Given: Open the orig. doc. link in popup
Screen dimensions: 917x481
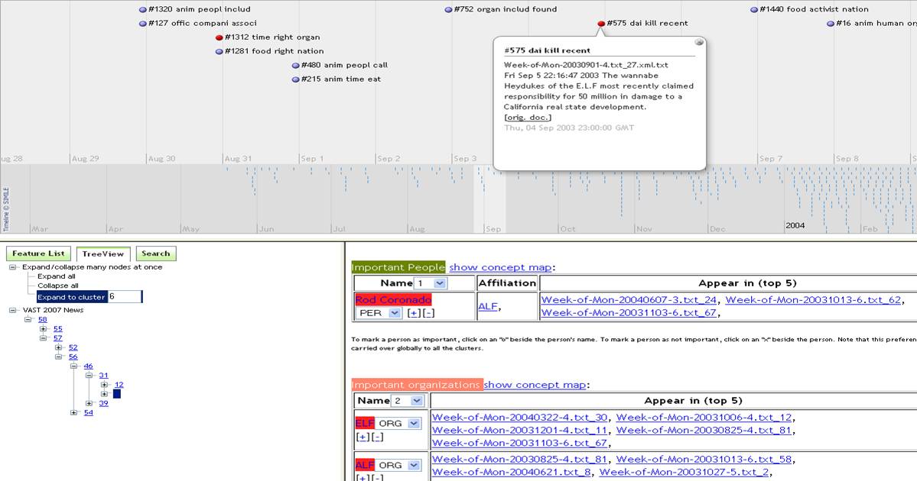Looking at the screenshot, I should [528, 117].
